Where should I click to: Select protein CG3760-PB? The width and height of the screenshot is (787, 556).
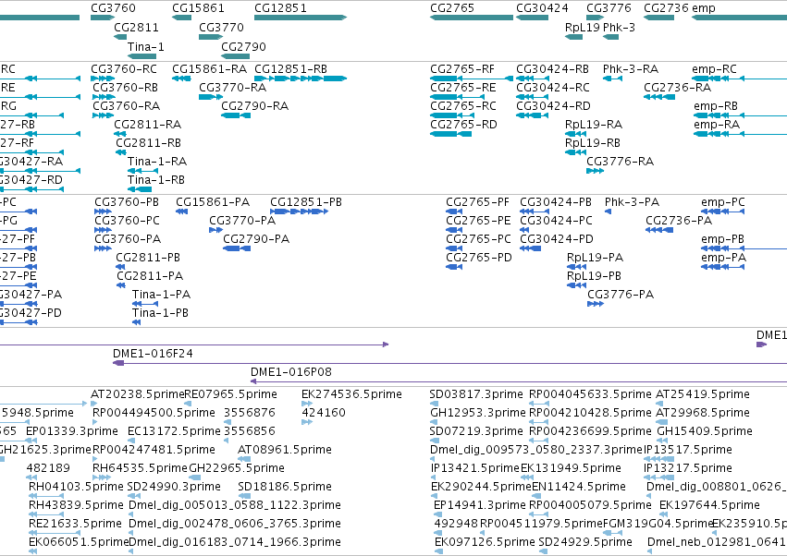pyautogui.click(x=127, y=202)
